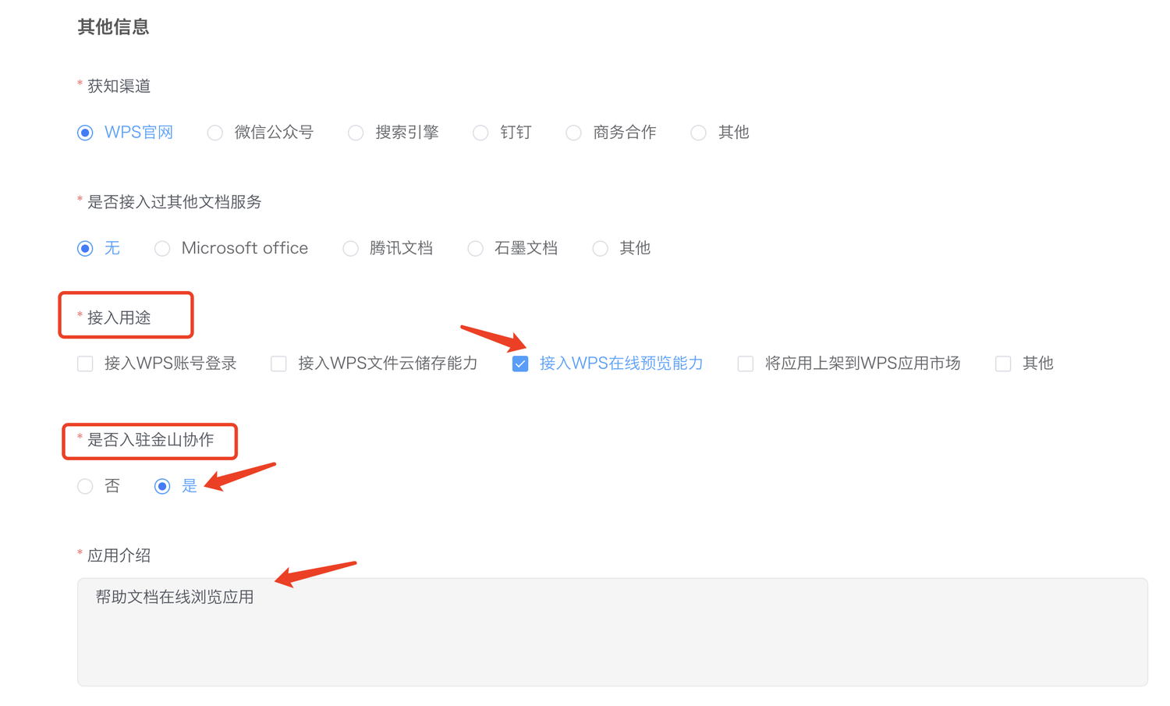Click the 是否接入过其他文档服务 label
Screen dimensions: 1170x706
coord(174,202)
